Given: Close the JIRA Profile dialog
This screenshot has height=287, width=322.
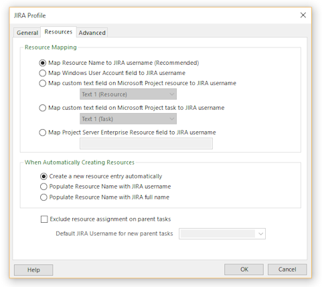Looking at the screenshot, I should point(303,15).
